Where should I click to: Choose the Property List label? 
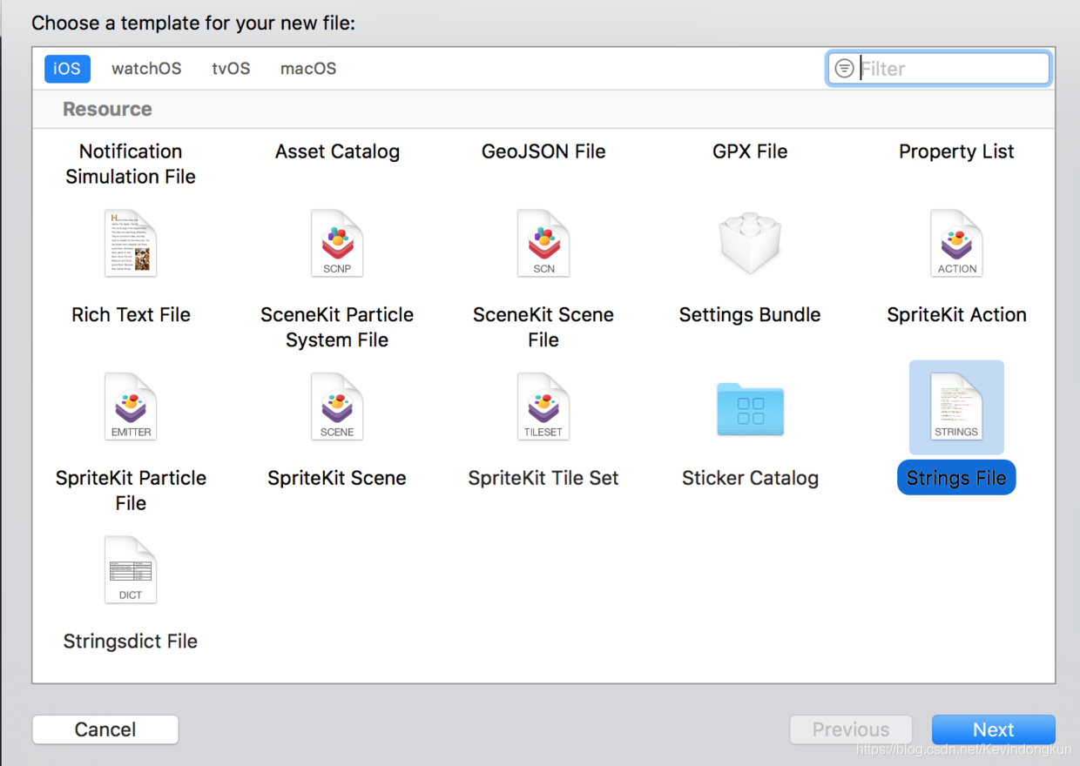(x=956, y=151)
